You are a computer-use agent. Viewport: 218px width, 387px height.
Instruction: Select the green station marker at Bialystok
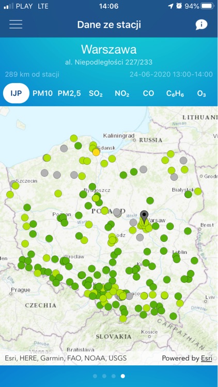pyautogui.click(x=189, y=194)
